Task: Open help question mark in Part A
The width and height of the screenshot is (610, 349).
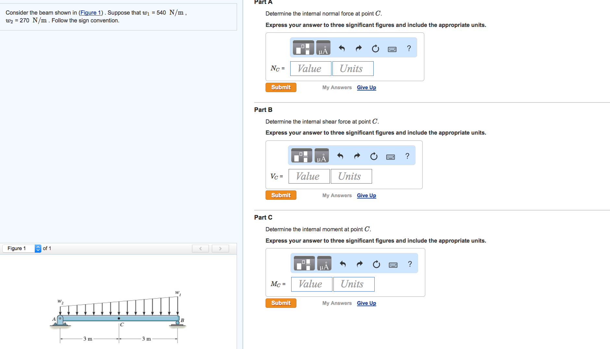Action: (409, 48)
